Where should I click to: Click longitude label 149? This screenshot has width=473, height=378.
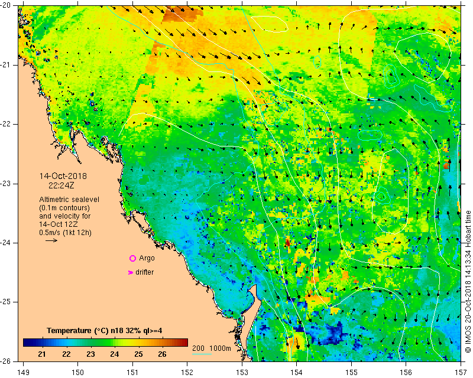pos(23,372)
